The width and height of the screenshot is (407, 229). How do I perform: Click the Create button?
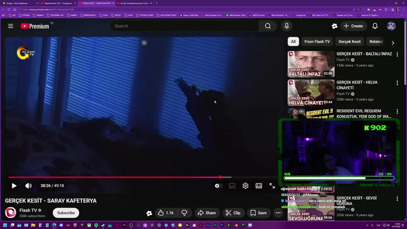[353, 26]
